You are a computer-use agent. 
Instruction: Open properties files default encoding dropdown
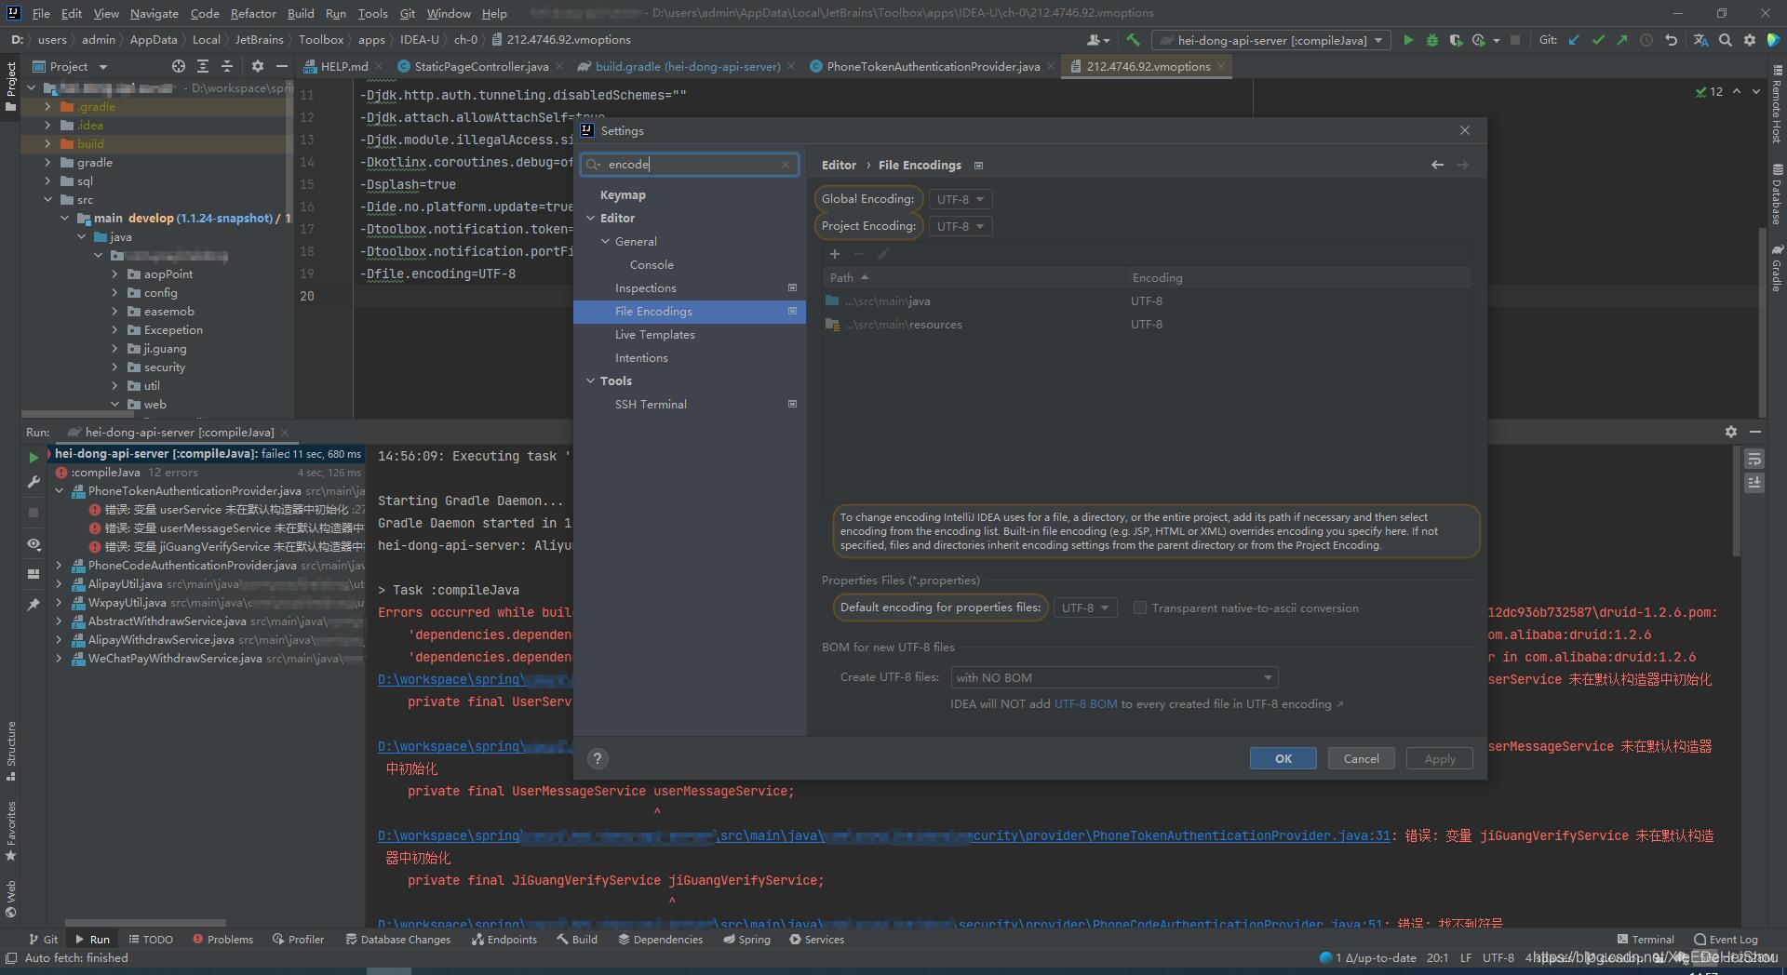coord(1084,608)
